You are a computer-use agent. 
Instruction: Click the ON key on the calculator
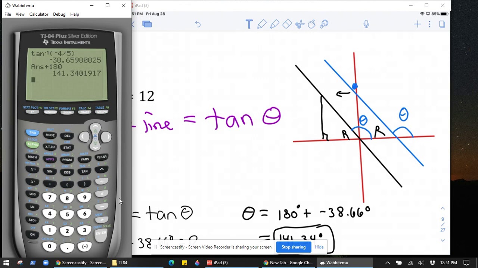(32, 234)
